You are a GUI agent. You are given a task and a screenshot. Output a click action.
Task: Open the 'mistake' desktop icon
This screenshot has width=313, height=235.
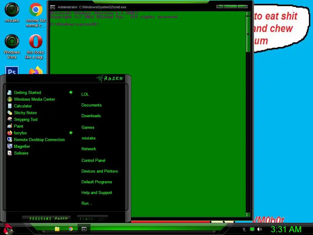coord(12,12)
